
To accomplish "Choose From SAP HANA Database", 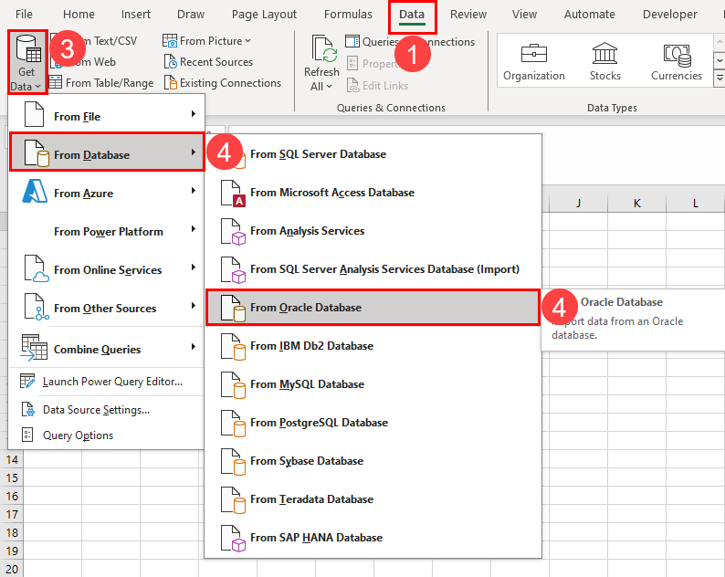I will pos(373,537).
